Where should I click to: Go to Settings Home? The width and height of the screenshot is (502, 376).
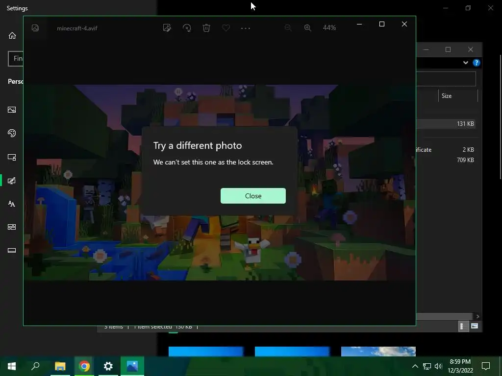(x=12, y=35)
